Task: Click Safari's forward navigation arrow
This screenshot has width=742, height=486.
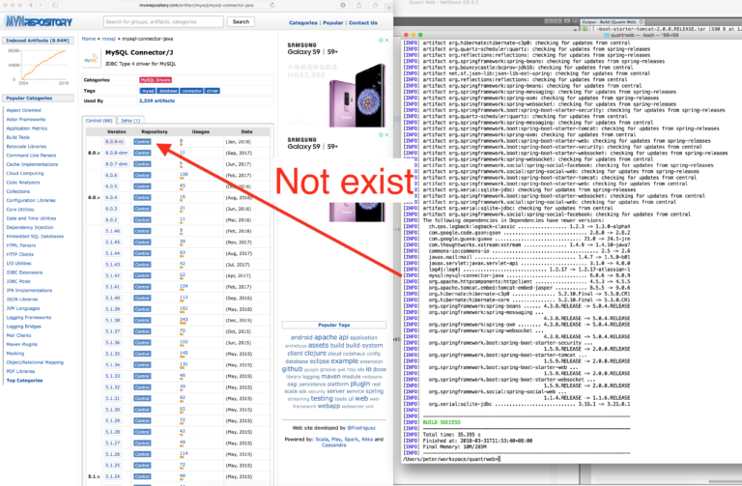Action: click(x=41, y=5)
